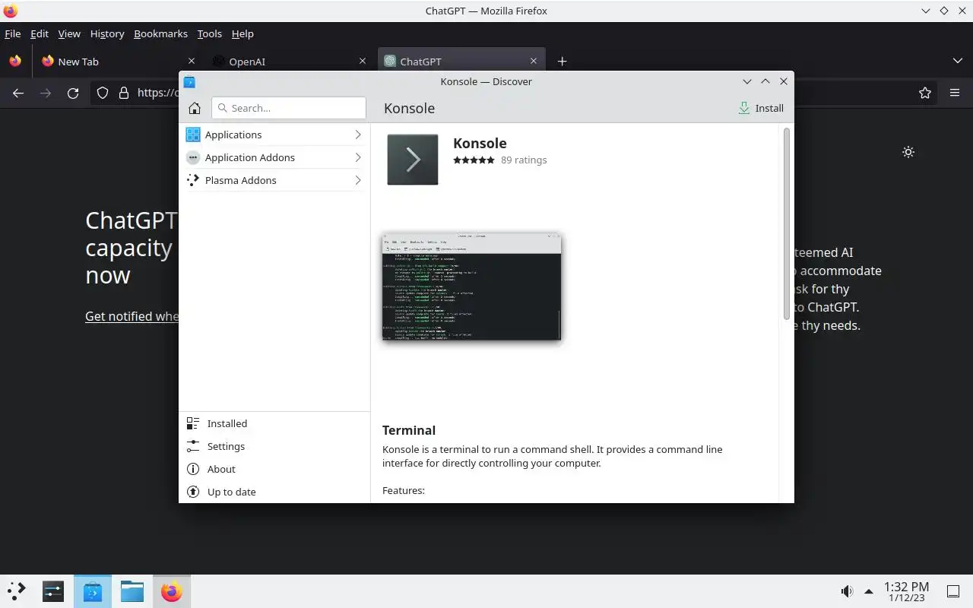
Task: Expand the Applications category chevron
Action: (358, 135)
